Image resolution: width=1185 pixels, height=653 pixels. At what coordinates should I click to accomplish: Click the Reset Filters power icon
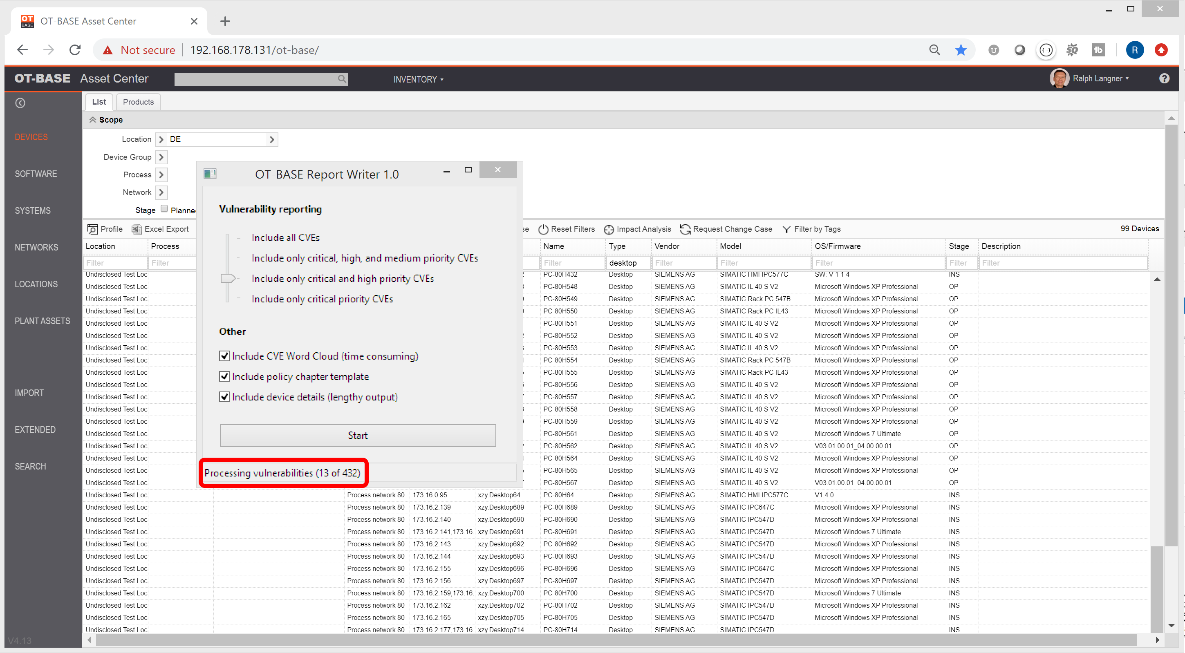coord(543,229)
